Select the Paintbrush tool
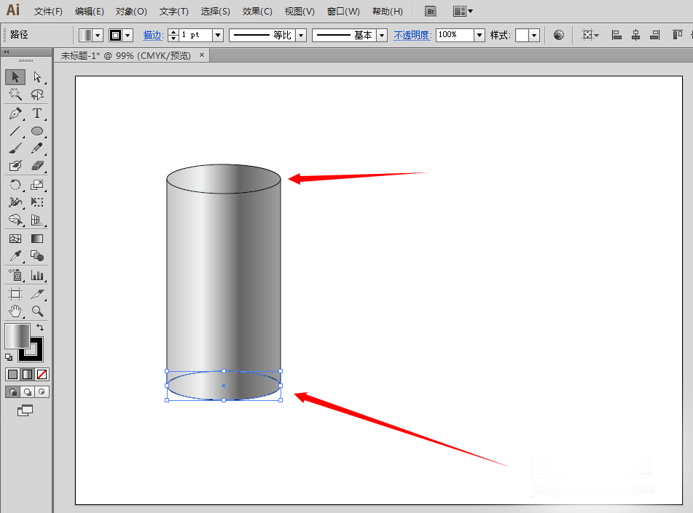The height and width of the screenshot is (513, 693). [15, 148]
